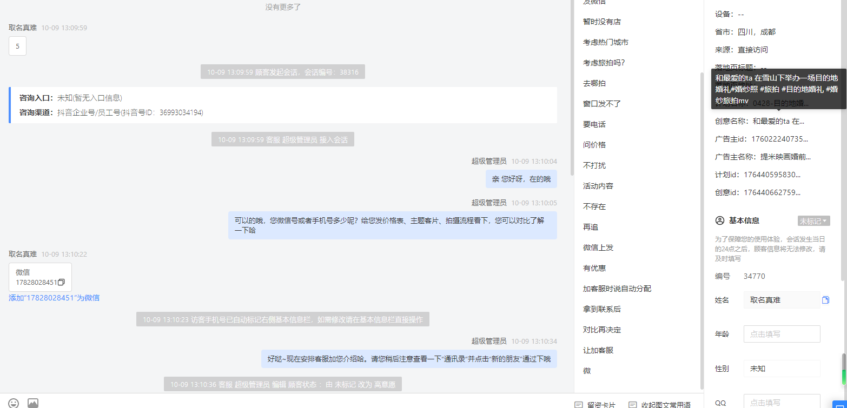Viewport: 847px width, 408px height.
Task: Click the 计划id row
Action: [x=758, y=175]
